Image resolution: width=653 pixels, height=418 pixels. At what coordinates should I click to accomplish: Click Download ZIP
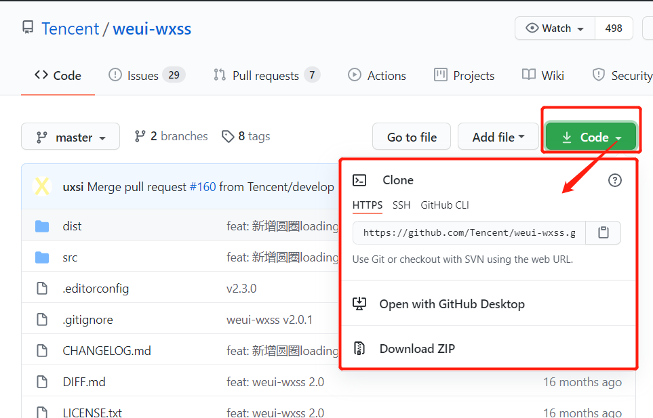tap(417, 348)
